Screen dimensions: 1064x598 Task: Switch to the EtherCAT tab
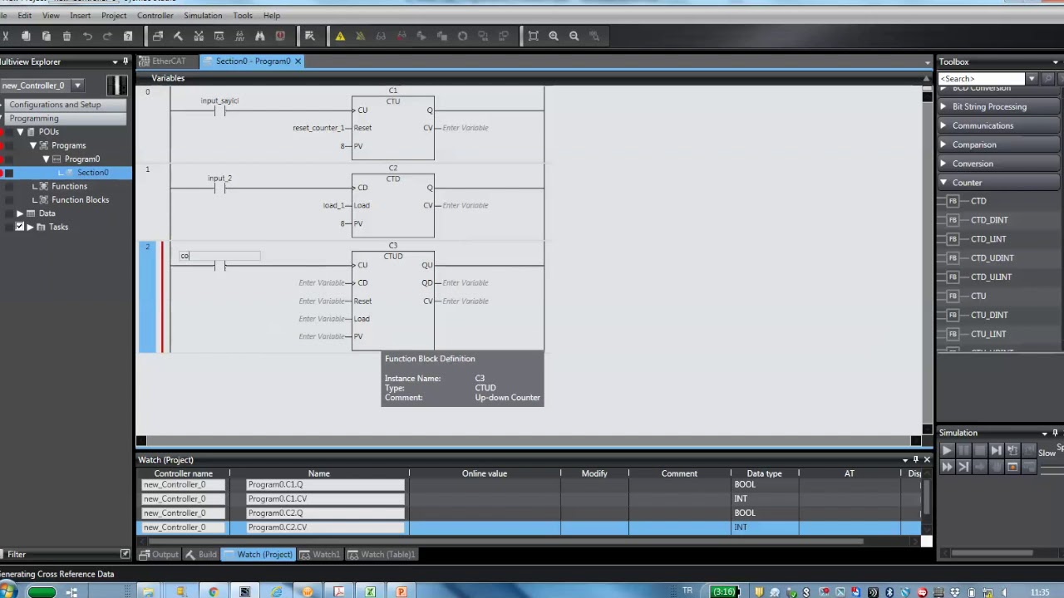pos(169,61)
